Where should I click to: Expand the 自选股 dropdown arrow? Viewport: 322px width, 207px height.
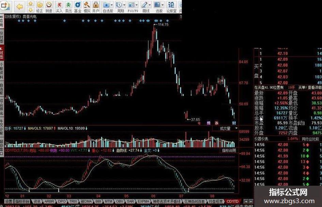click(x=112, y=5)
